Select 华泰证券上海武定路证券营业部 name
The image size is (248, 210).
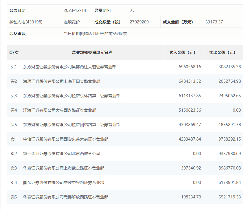pos(64,168)
